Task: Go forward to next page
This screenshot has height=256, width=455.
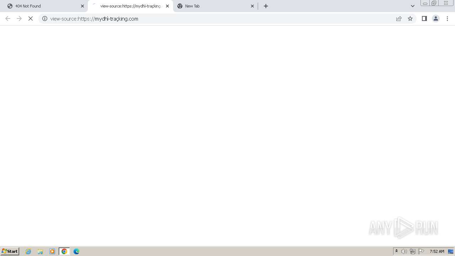Action: tap(19, 18)
